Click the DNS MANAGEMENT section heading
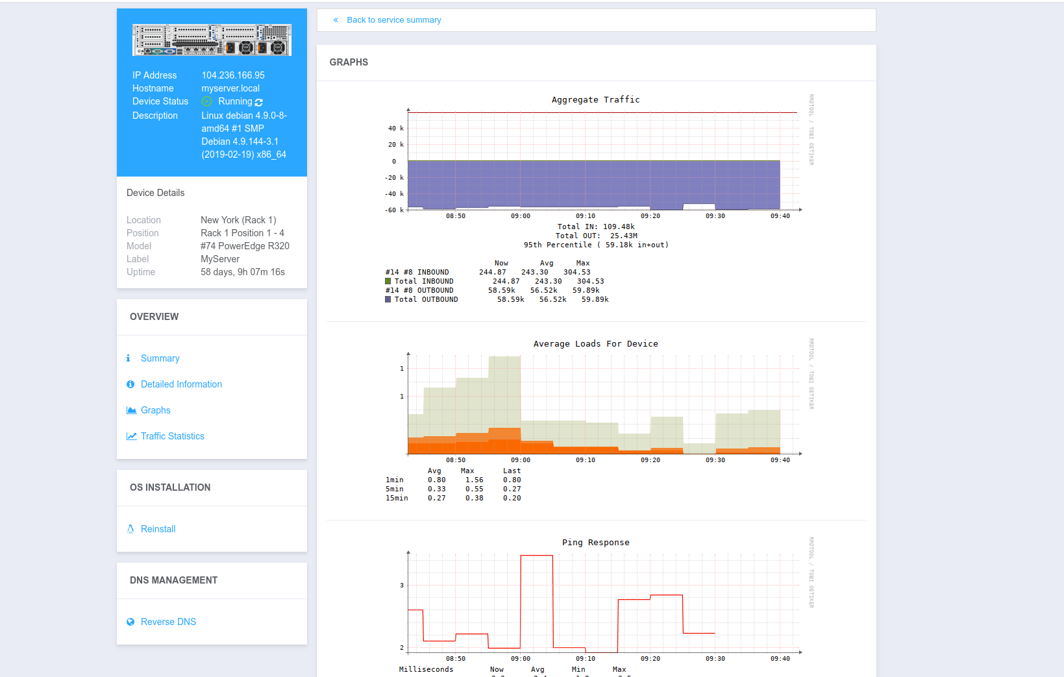Viewport: 1064px width, 677px height. tap(173, 580)
